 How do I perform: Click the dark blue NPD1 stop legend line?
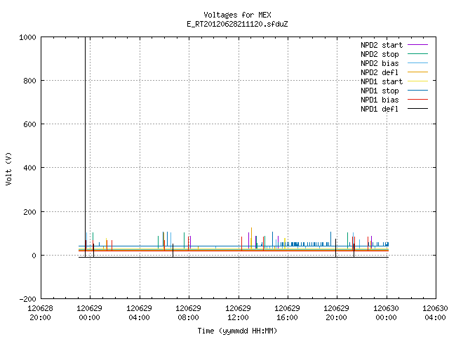pos(418,91)
